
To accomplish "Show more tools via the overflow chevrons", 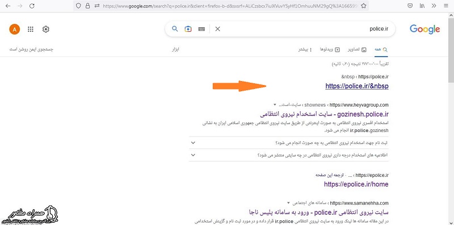I will click(x=434, y=6).
